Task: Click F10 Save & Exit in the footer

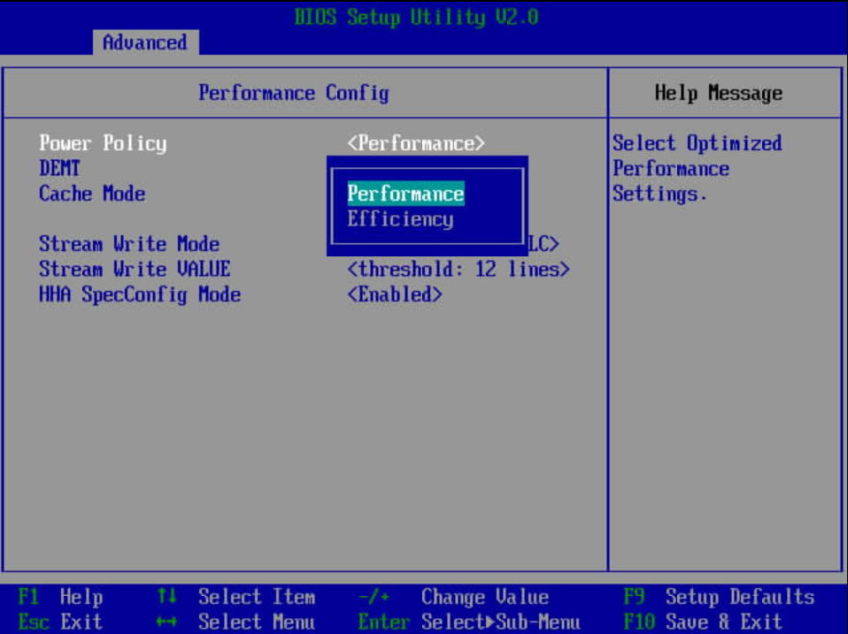Action: coord(705,622)
